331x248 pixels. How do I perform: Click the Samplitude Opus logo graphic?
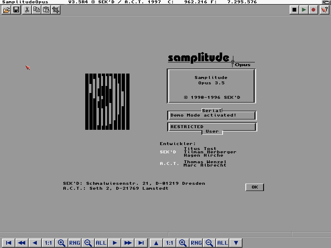[x=211, y=60]
